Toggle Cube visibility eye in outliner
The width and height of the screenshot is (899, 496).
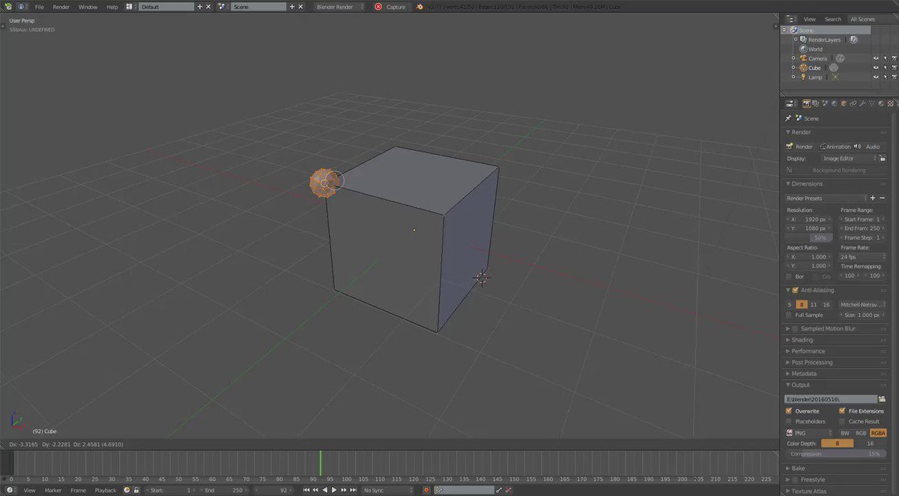(x=876, y=67)
